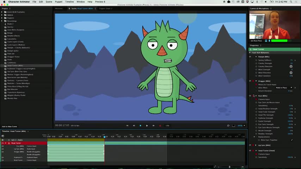Collapse the Track Item Behaviors section
Viewport: 301px width, 169px height.
point(250,52)
